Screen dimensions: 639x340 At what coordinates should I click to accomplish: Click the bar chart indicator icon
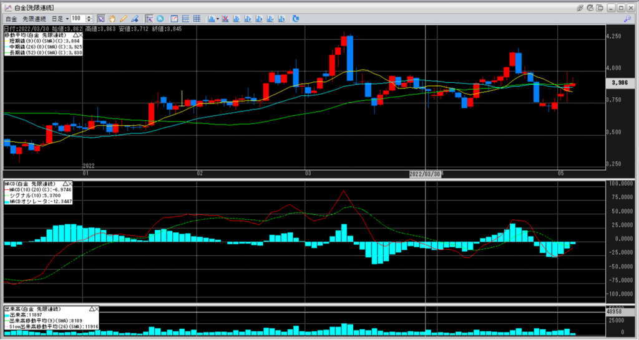tap(212, 19)
